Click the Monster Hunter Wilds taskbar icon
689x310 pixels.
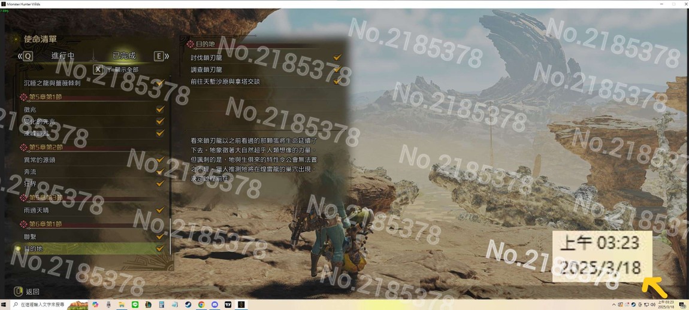pos(241,304)
